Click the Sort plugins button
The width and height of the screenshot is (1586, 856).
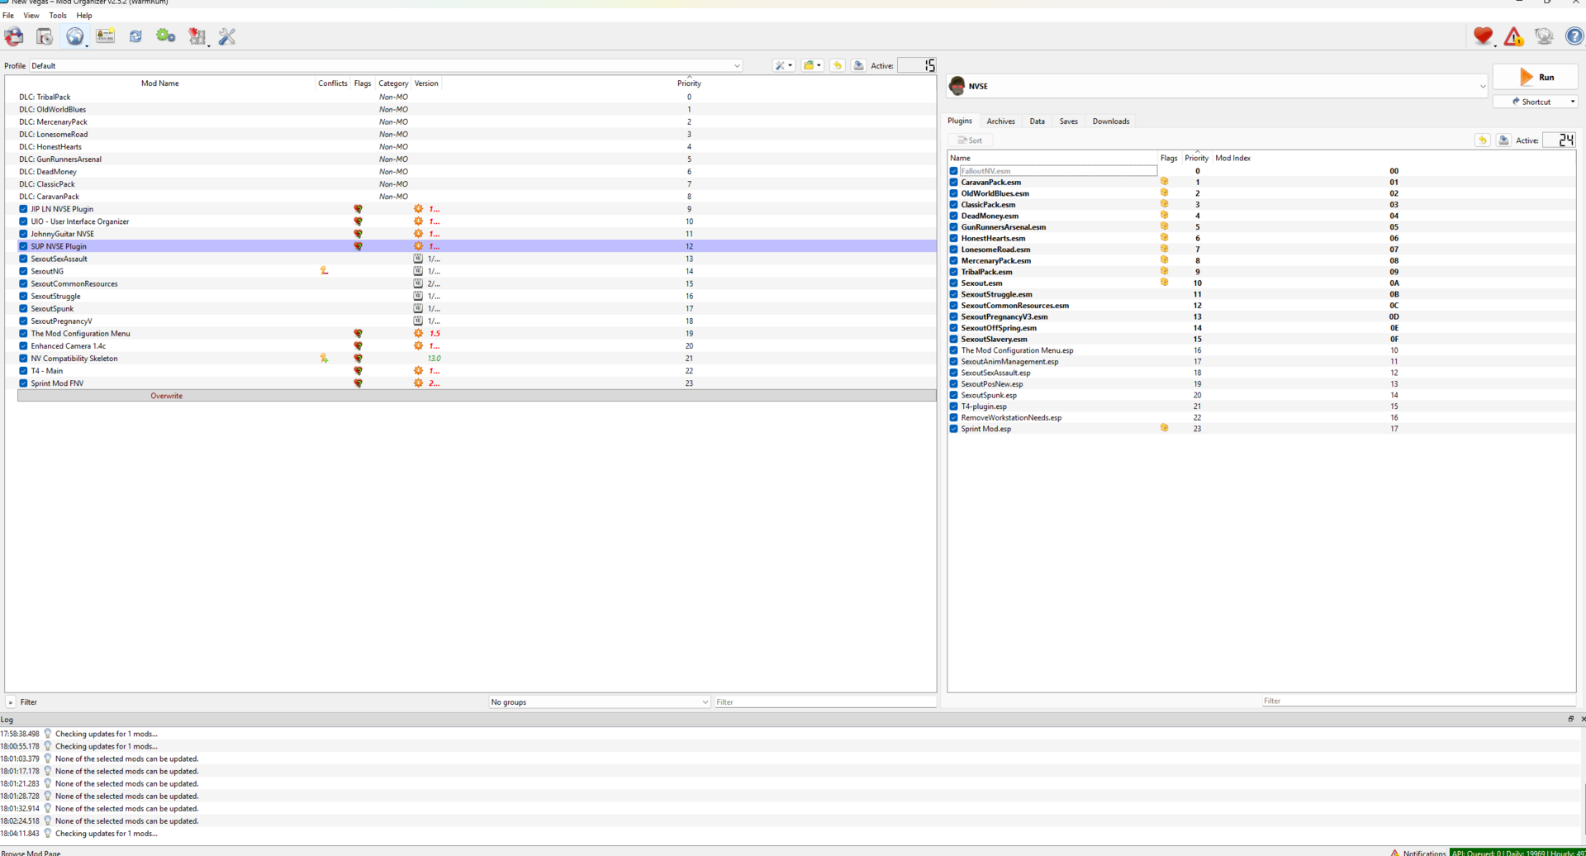(970, 140)
